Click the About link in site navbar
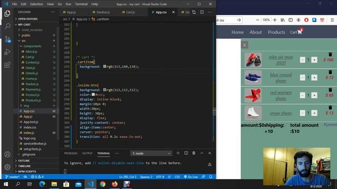The image size is (337, 189). tap(255, 32)
